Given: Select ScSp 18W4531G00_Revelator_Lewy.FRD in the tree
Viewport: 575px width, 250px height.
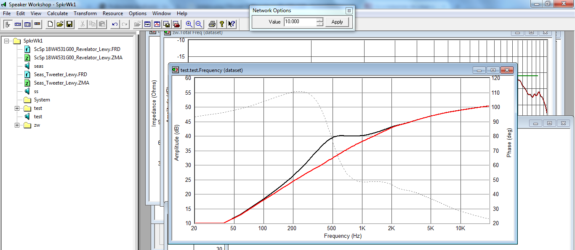Looking at the screenshot, I should (x=77, y=49).
